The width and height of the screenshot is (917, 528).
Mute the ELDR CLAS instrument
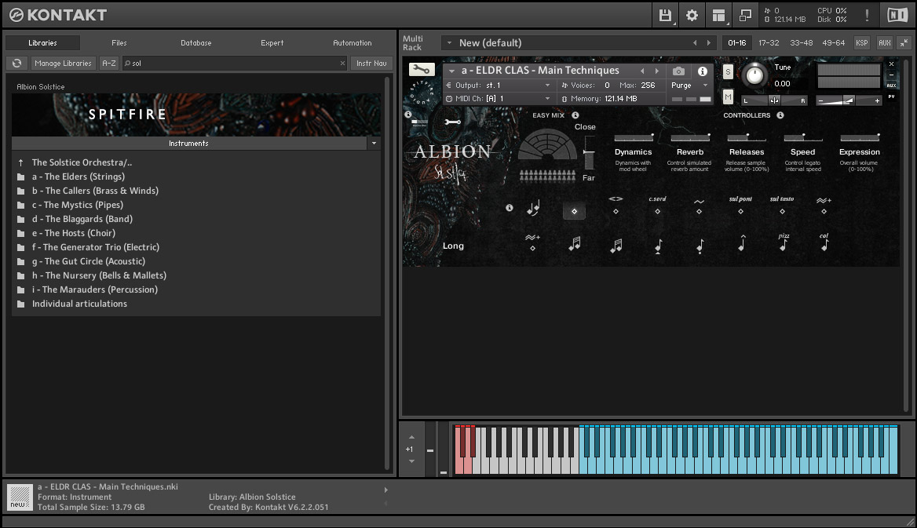[727, 97]
